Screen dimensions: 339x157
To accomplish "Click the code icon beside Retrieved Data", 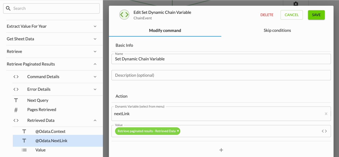I will 16,121.
